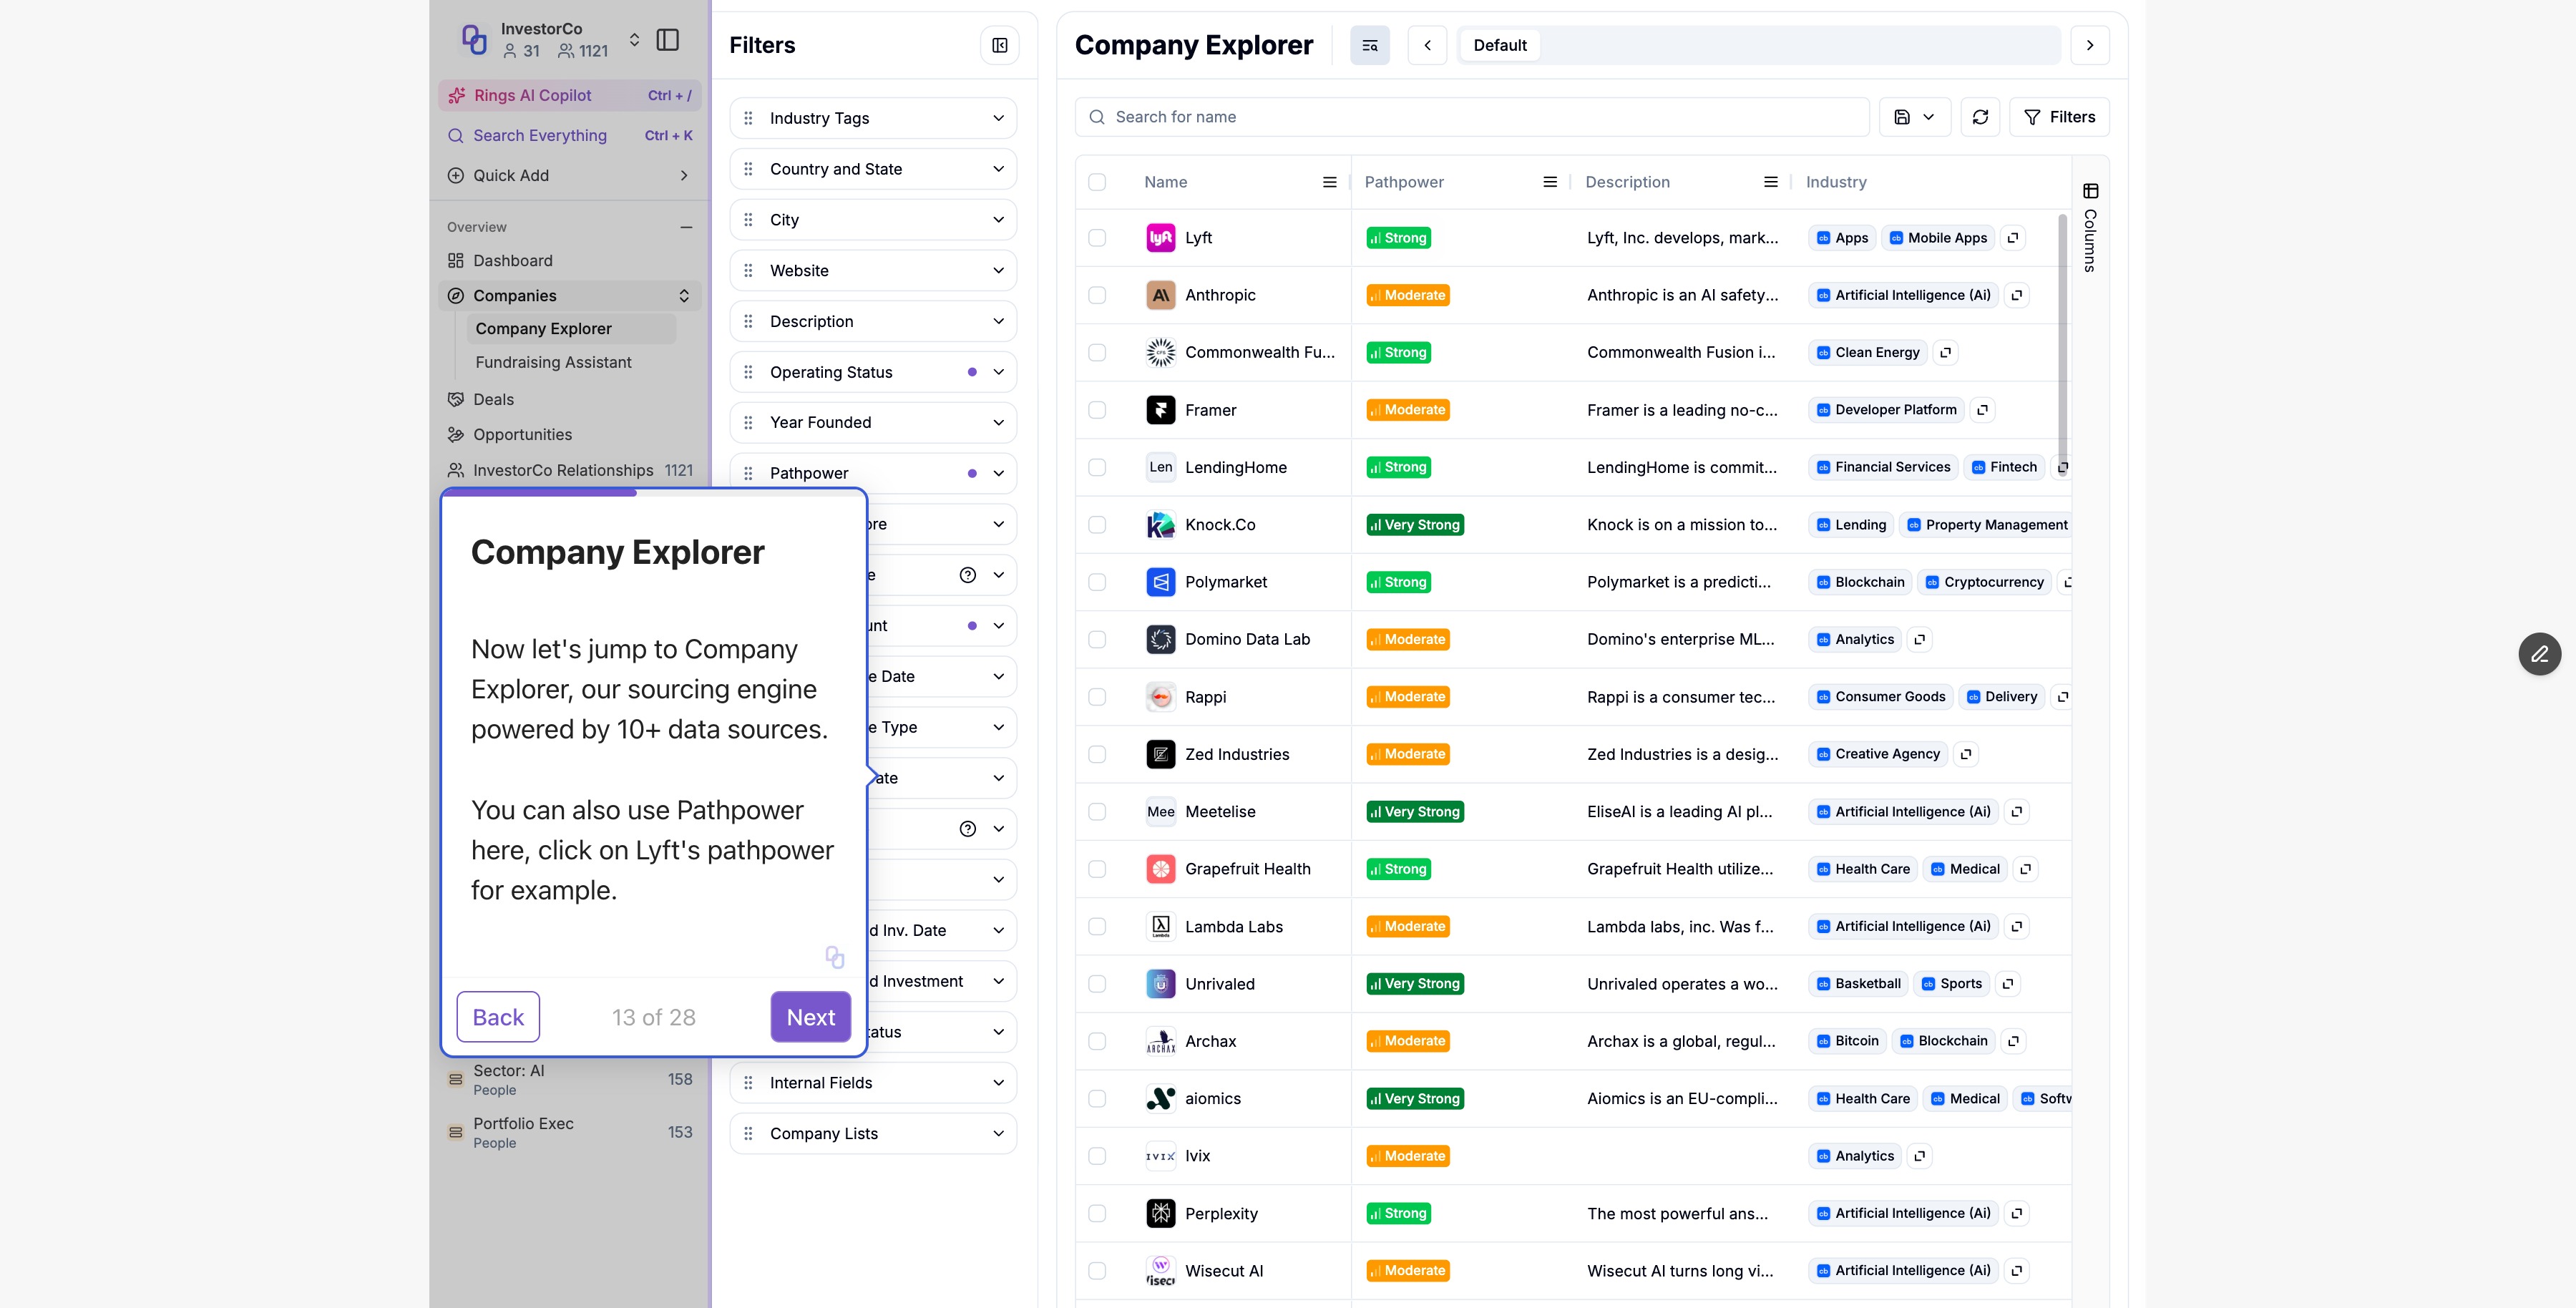Toggle the sidebar layout icon

pyautogui.click(x=668, y=40)
